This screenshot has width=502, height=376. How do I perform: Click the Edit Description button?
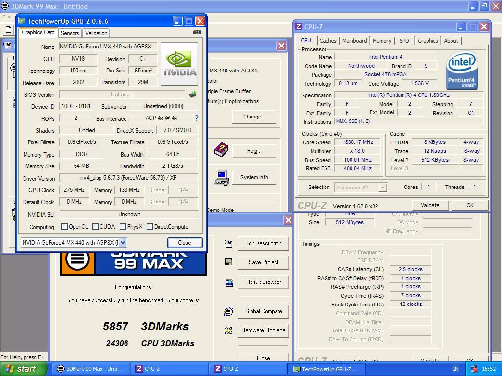263,243
